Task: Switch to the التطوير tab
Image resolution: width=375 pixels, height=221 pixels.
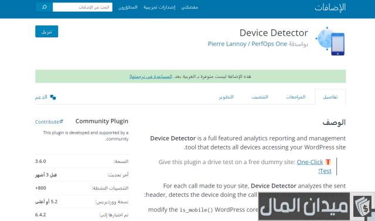Action: [x=226, y=97]
